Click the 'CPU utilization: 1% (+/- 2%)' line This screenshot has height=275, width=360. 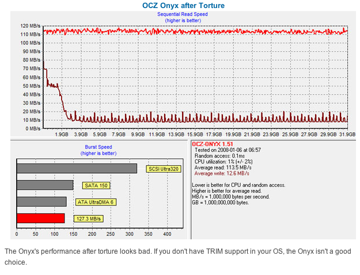pos(223,162)
